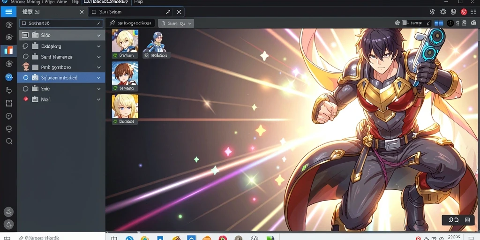Viewport: 480px width, 240px height.
Task: Expand the Nrali row chevron
Action: point(98,99)
